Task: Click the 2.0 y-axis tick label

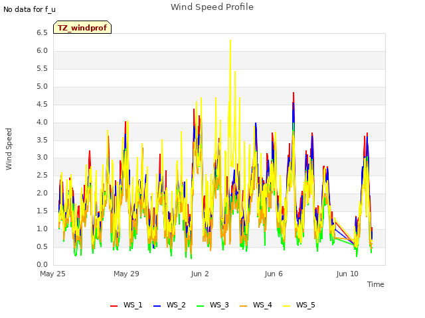Action: (x=42, y=193)
